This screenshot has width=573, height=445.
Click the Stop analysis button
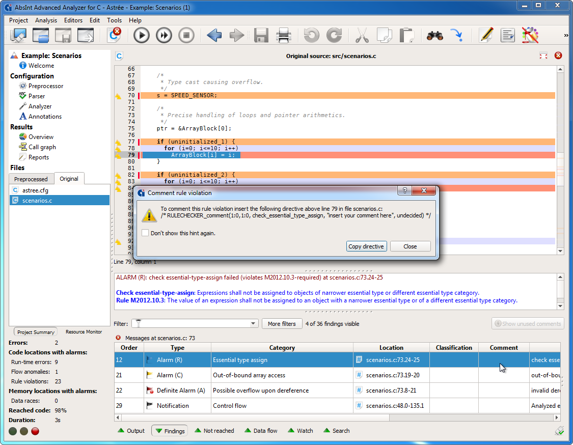tap(186, 36)
